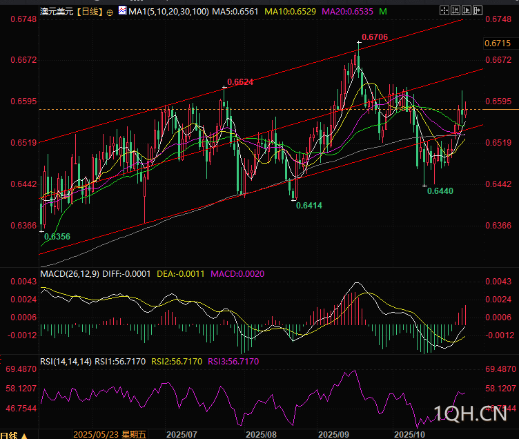This screenshot has width=519, height=439.
Task: Open MACD(26,12,9) indicator settings label
Action: (x=70, y=274)
